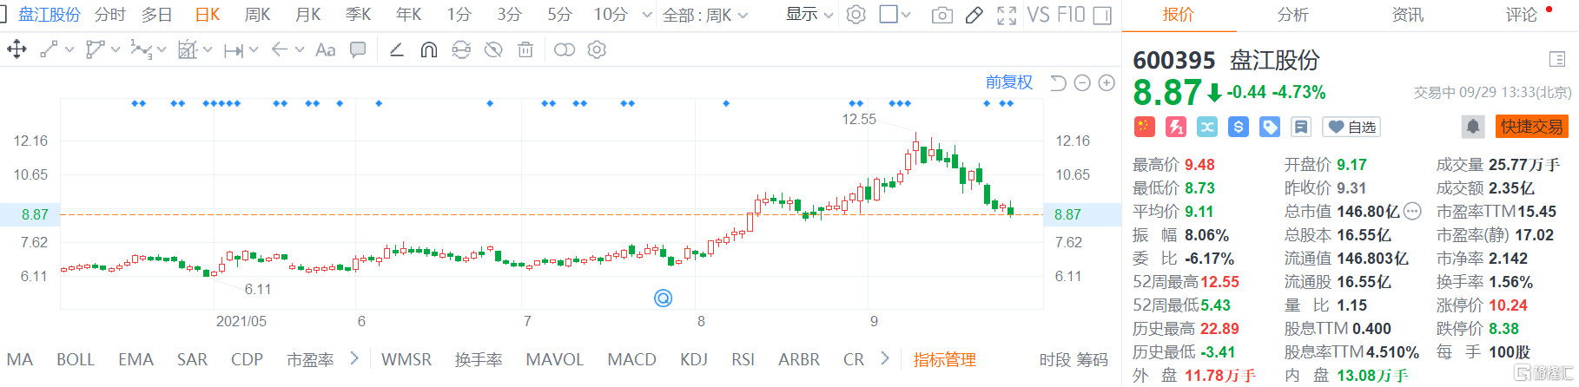This screenshot has height=387, width=1579.
Task: Toggle the right side panel layout icon
Action: (x=1102, y=15)
